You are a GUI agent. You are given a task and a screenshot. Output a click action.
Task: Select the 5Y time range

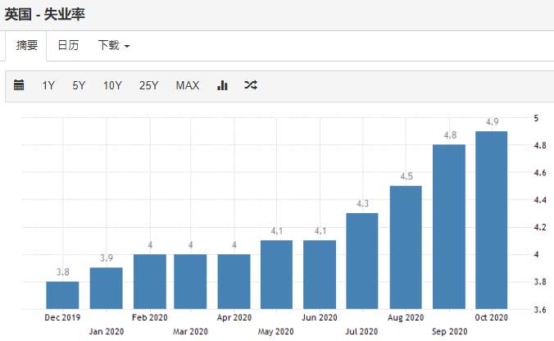[79, 85]
